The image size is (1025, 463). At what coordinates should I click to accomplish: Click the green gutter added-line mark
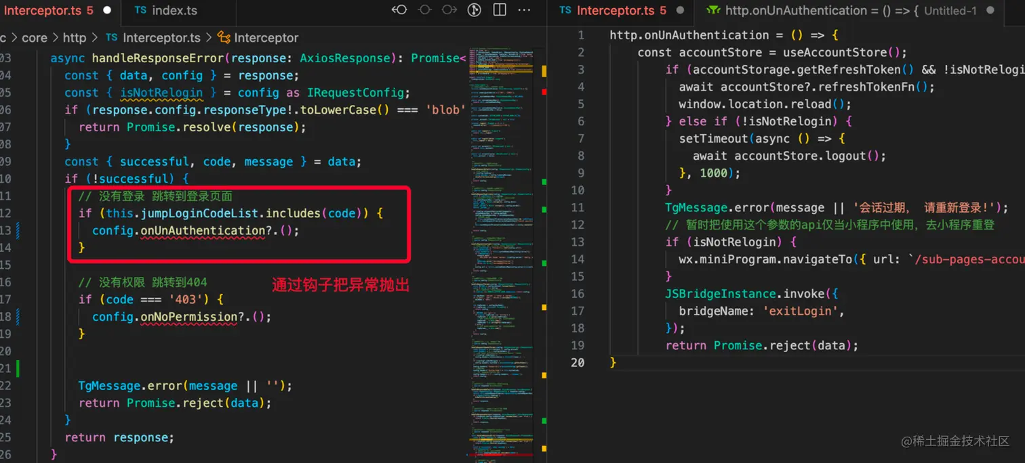point(18,368)
